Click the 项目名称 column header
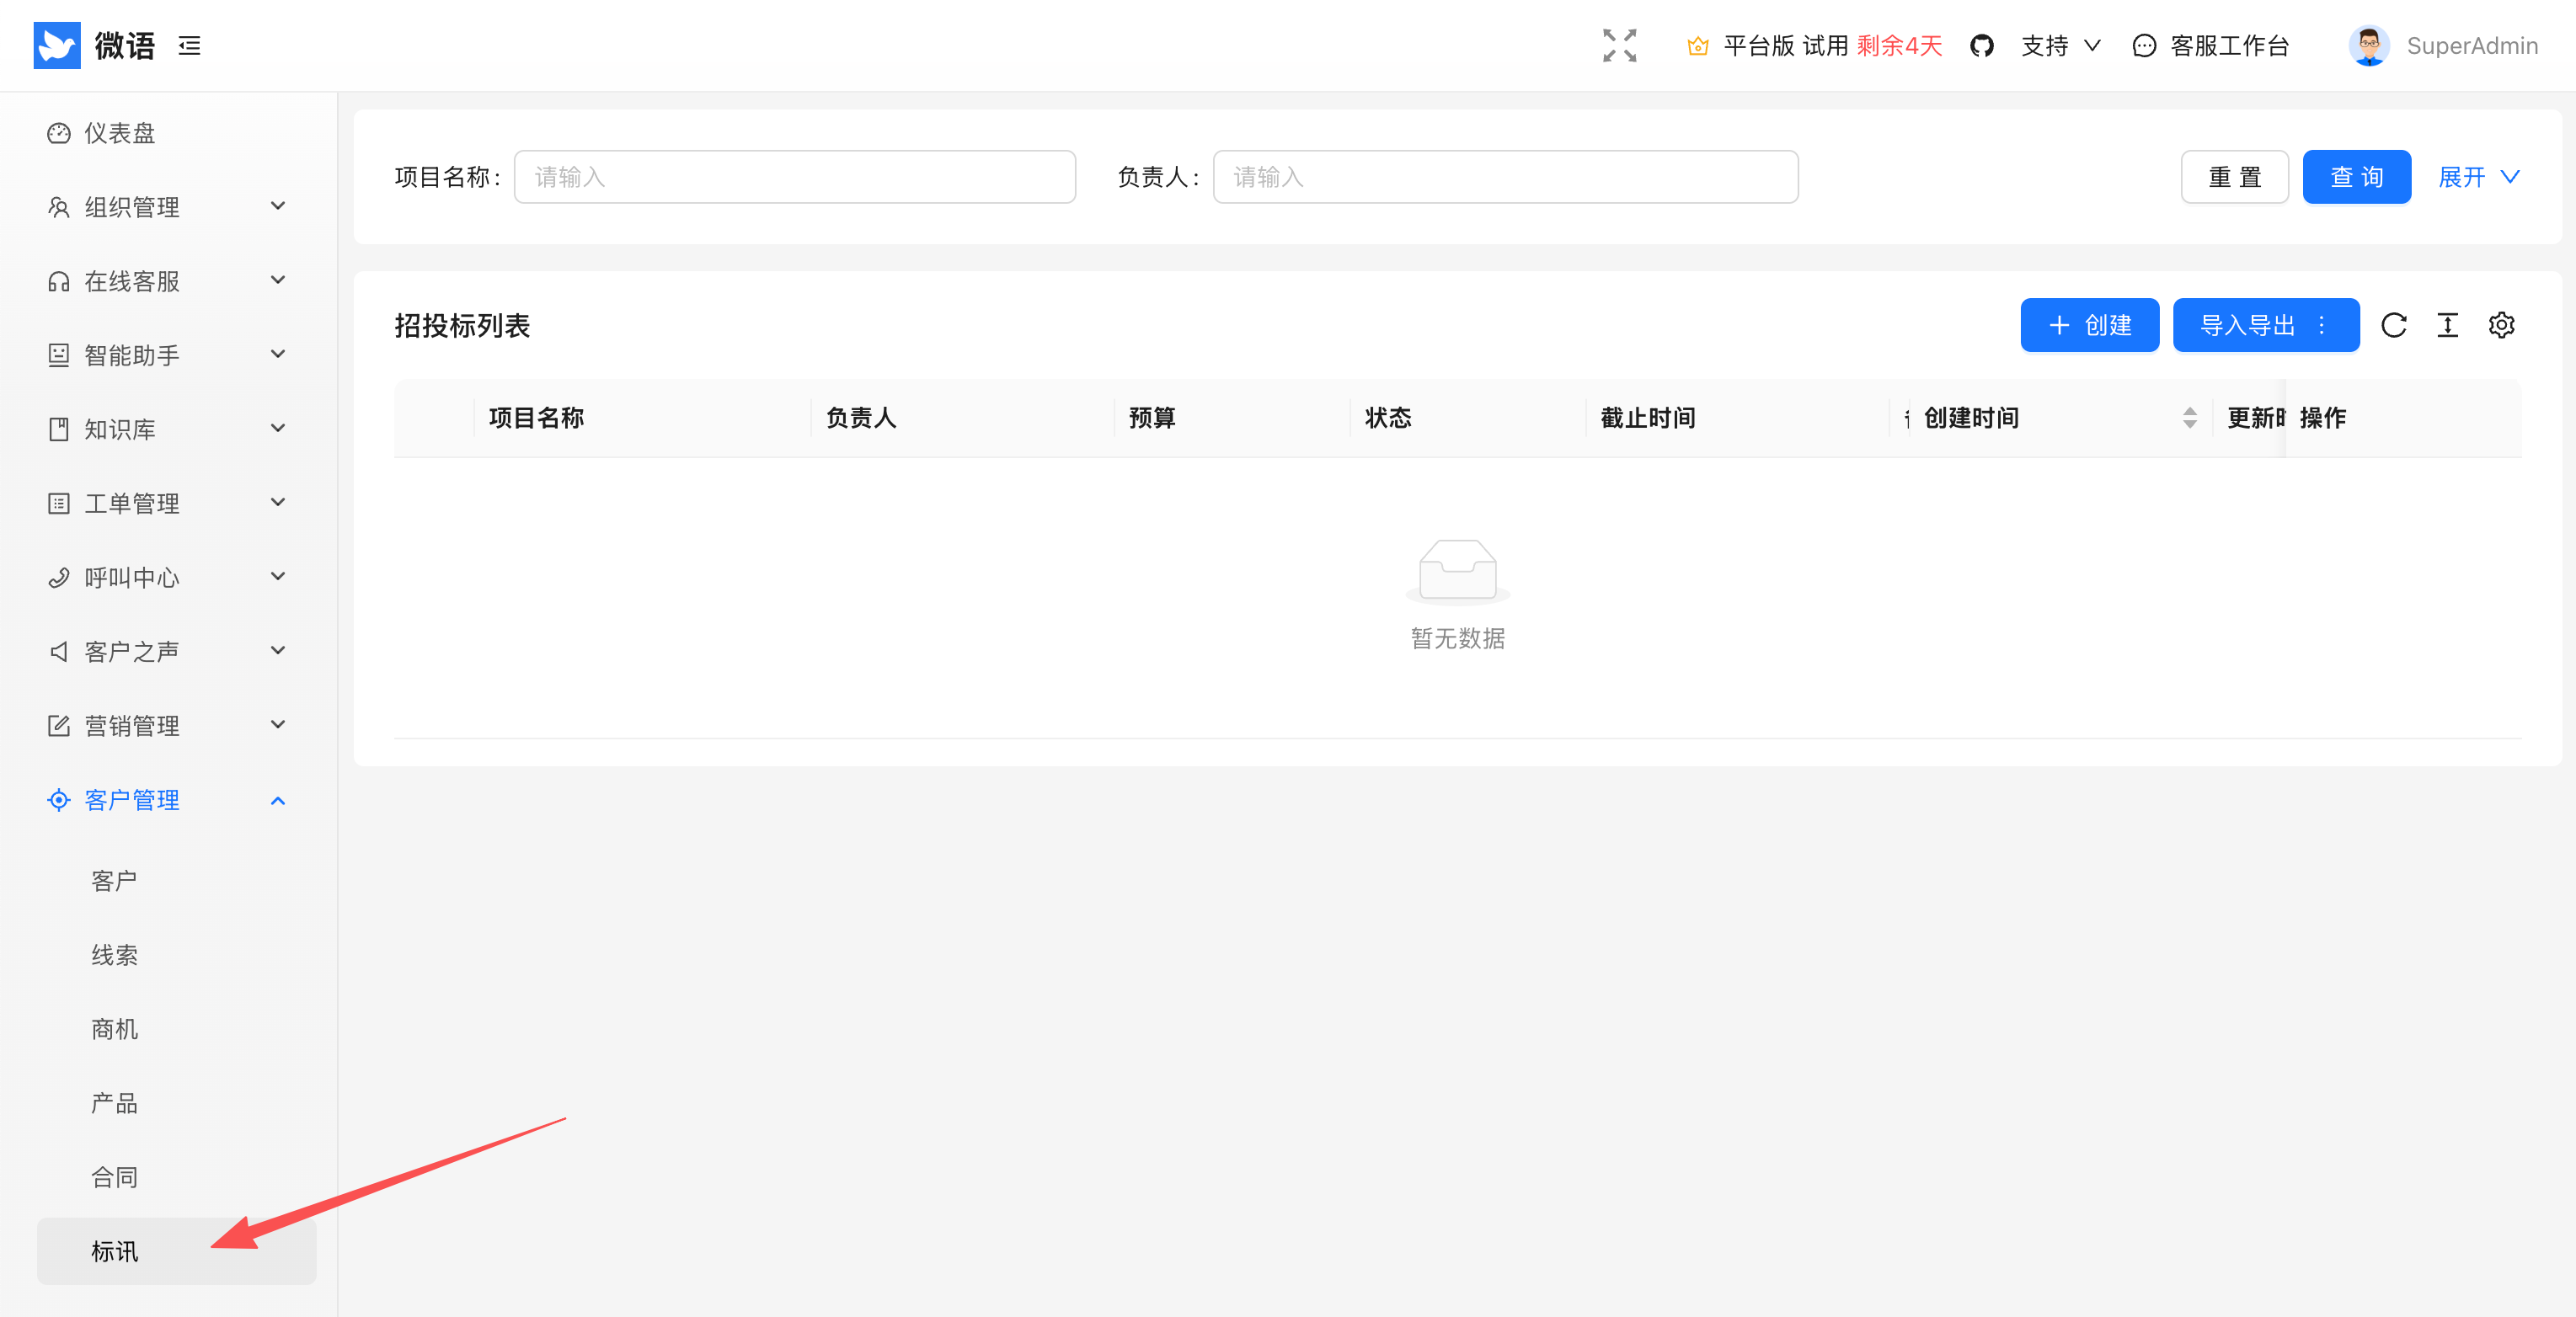The image size is (2576, 1317). click(536, 418)
